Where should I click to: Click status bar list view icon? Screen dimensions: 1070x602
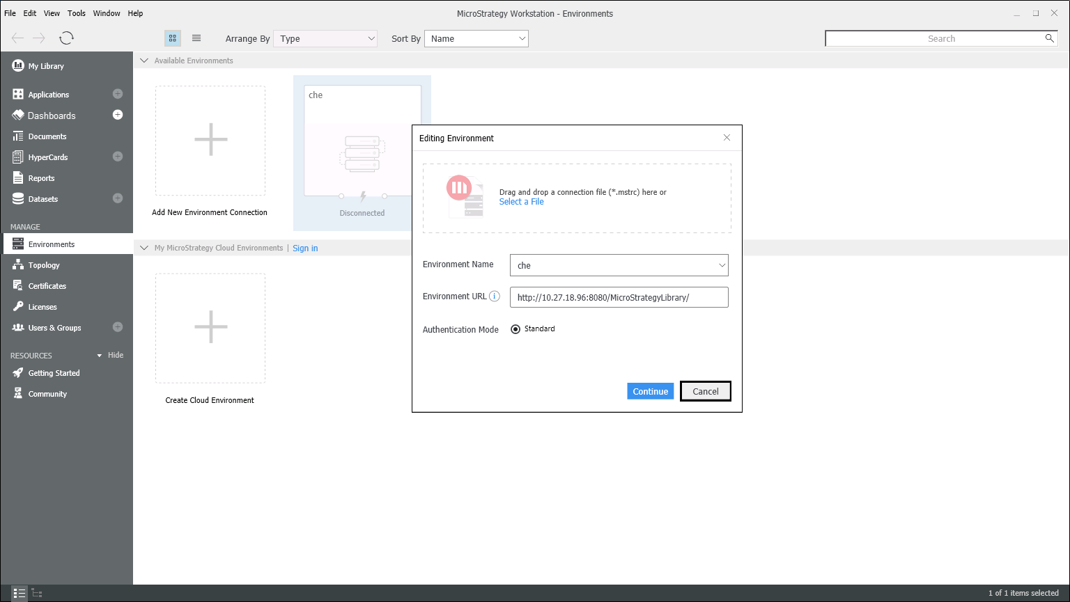click(19, 593)
